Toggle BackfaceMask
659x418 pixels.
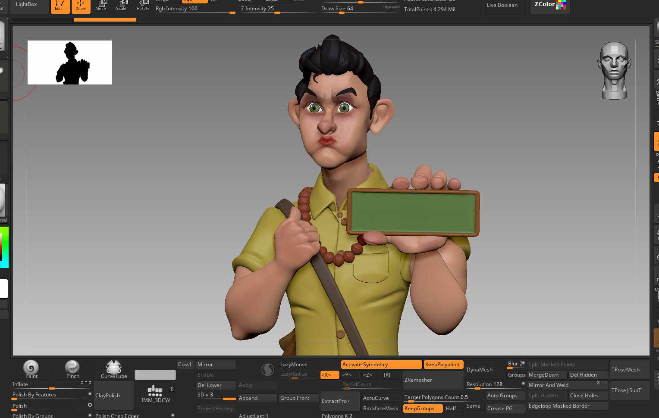click(381, 409)
